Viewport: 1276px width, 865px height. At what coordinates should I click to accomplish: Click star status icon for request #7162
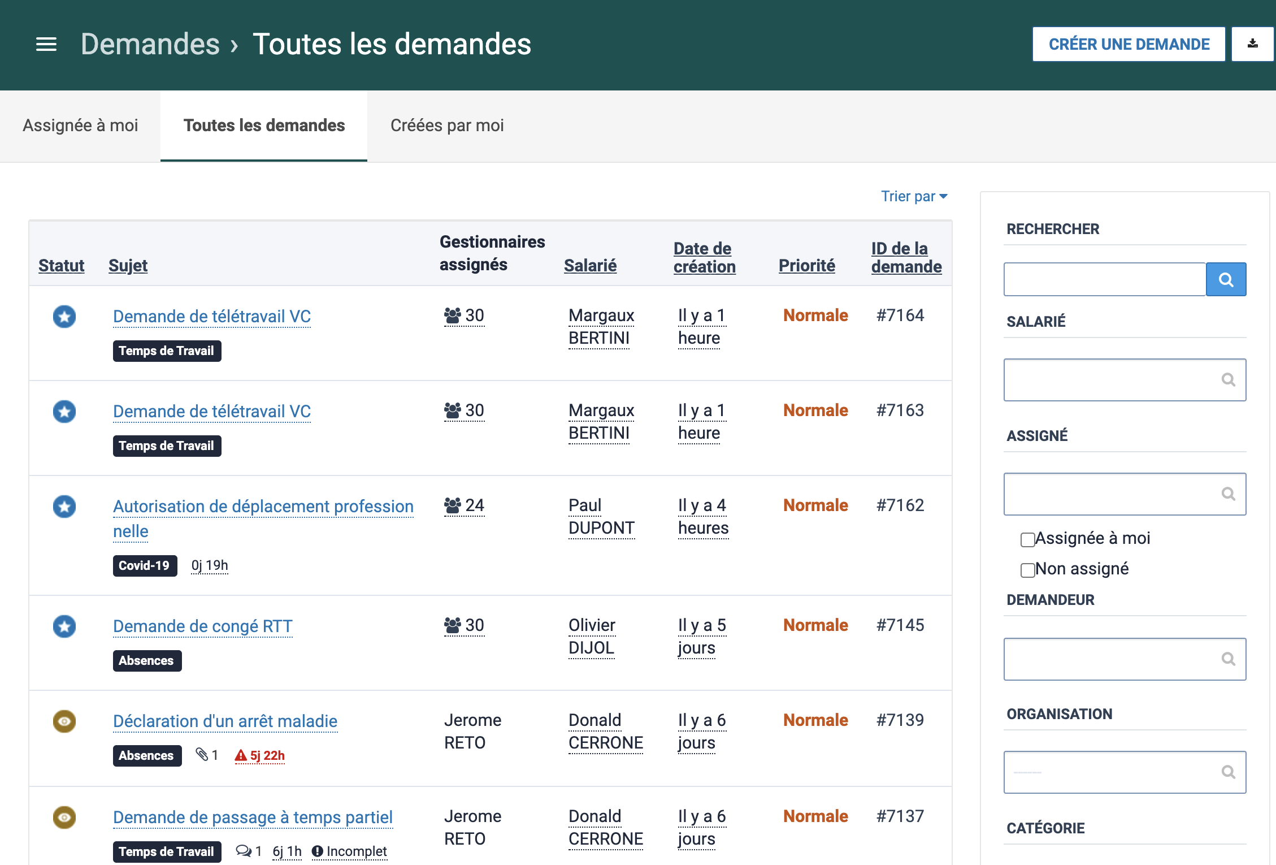tap(64, 507)
